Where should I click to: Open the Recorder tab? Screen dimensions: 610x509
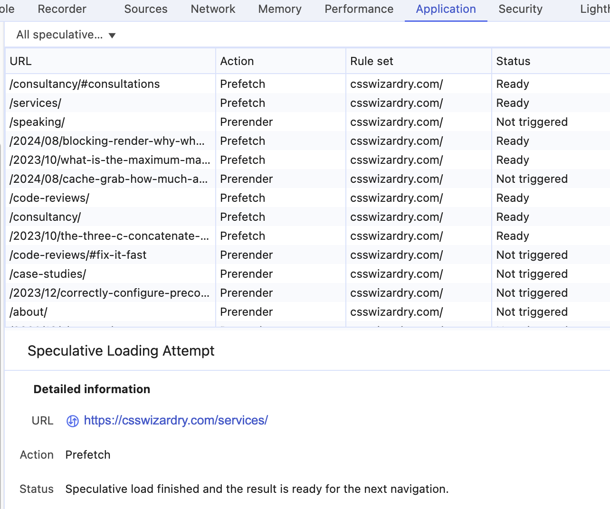pos(62,9)
